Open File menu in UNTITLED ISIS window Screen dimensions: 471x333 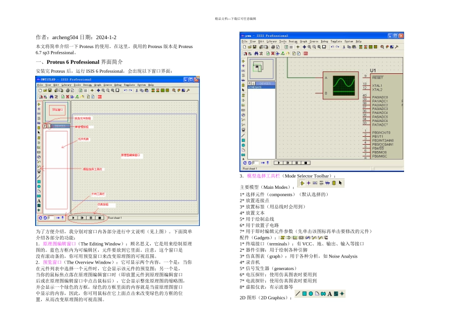pyautogui.click(x=40, y=85)
